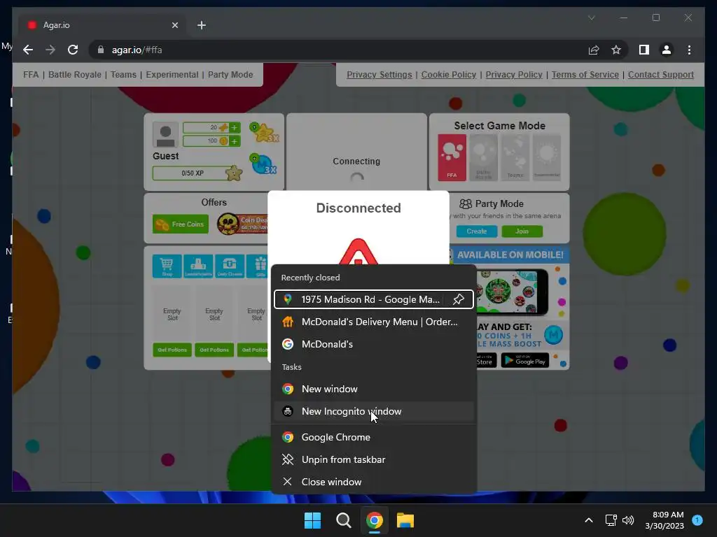
Task: Add more coins with plus button
Action: pyautogui.click(x=234, y=141)
